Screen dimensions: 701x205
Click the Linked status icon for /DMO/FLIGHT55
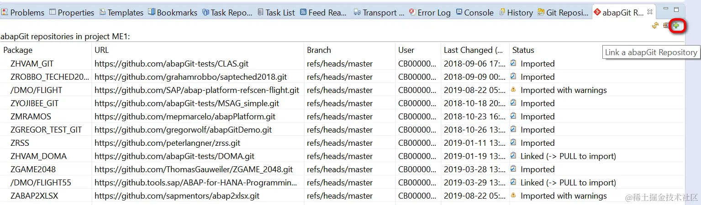[x=513, y=182]
